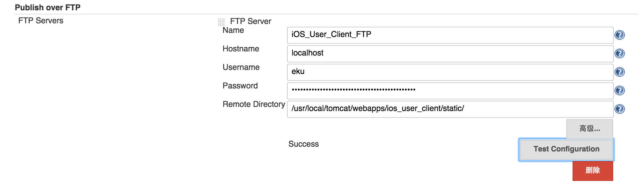
Task: Click the FTP Server block title
Action: coord(250,21)
